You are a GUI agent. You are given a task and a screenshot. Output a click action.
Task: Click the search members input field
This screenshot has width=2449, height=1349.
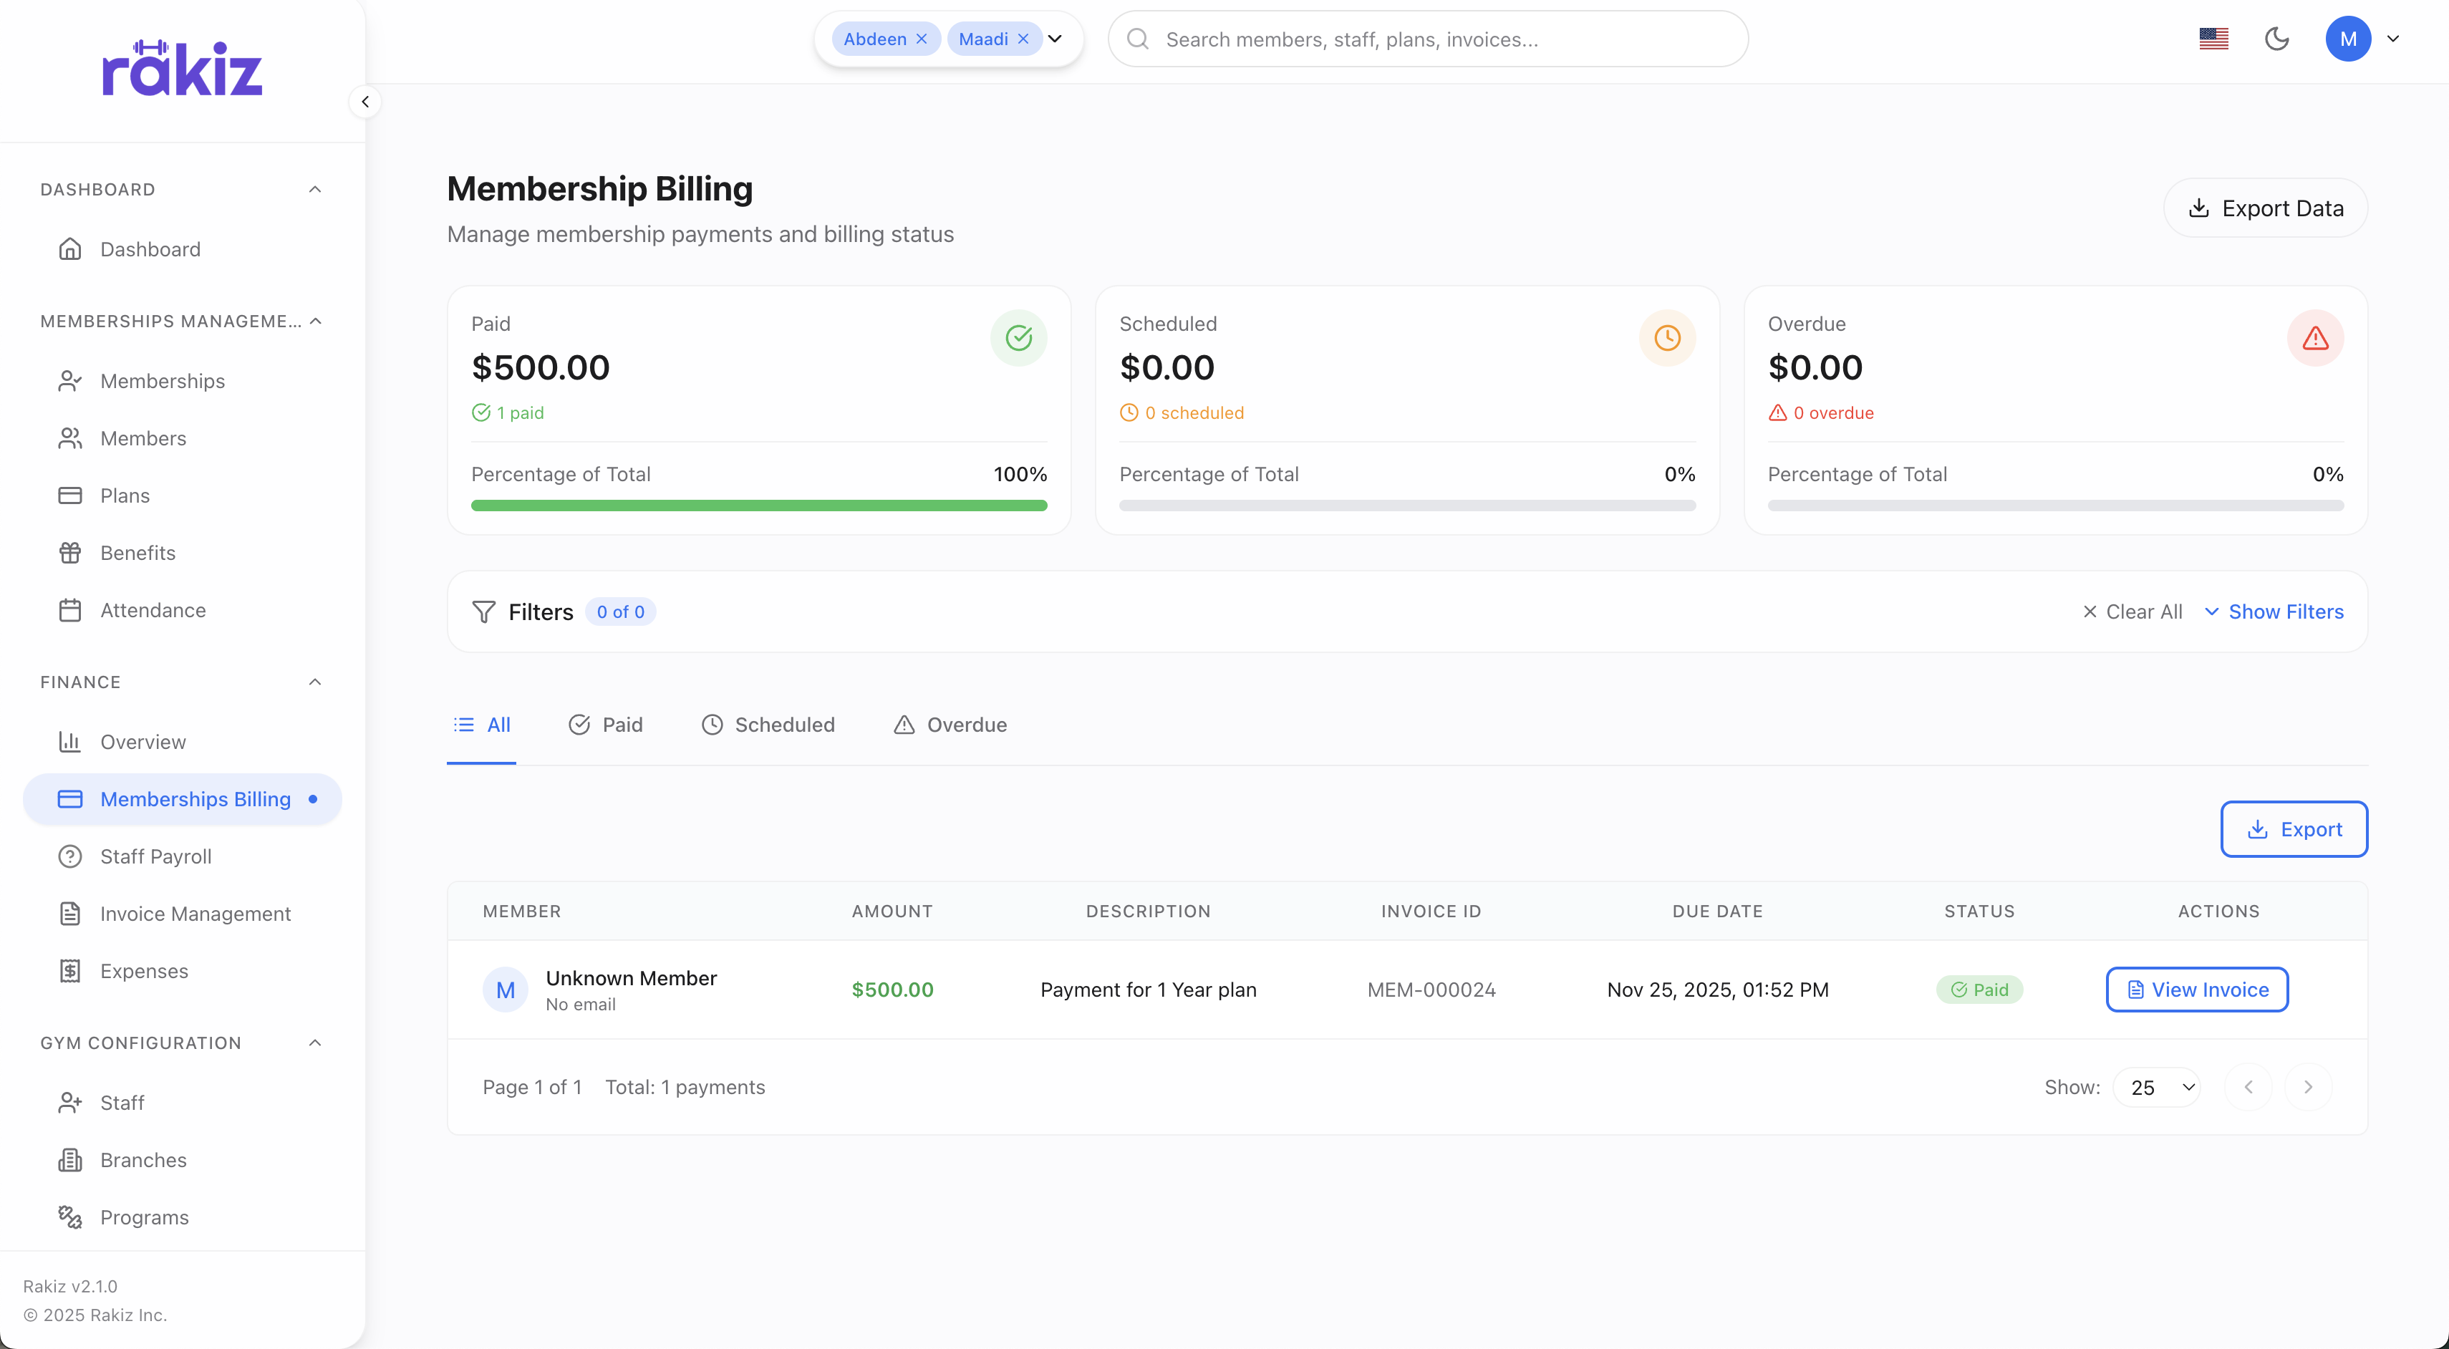(1426, 39)
